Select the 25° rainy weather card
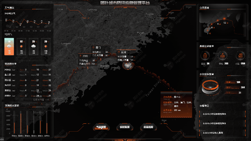Image resolution: width=251 pixels, height=141 pixels. point(34,46)
